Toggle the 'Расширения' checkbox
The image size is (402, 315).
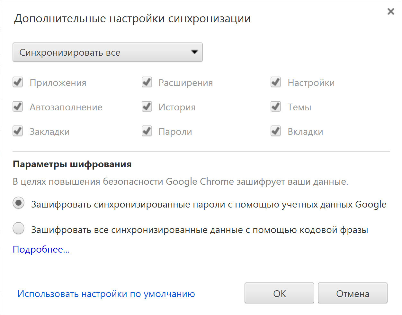click(147, 82)
